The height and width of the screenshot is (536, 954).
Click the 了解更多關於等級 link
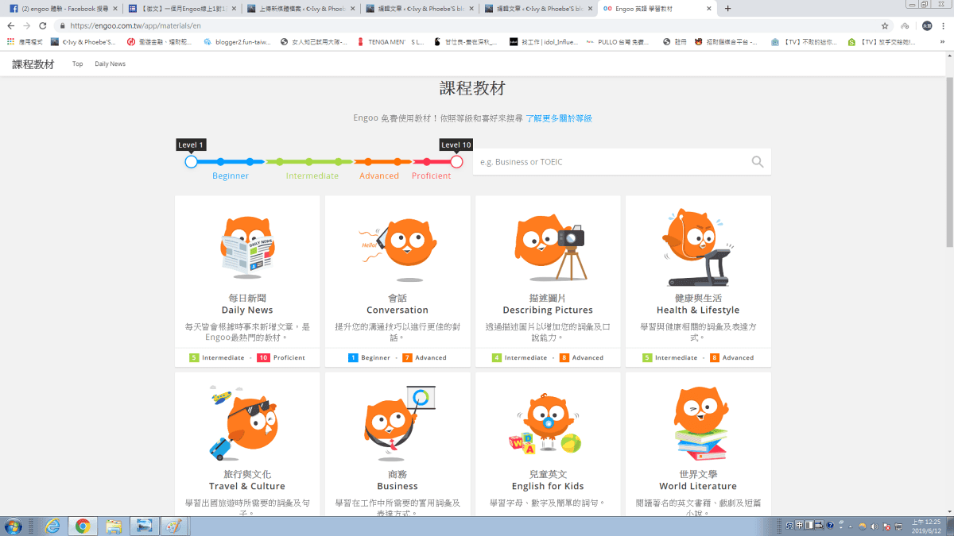[x=559, y=118]
